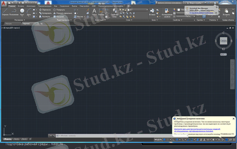237x149 pixels.
Task: Expand the Рисование panel
Action: pos(19,20)
